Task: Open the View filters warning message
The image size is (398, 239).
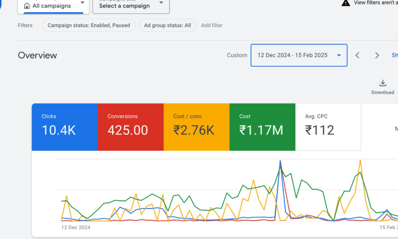Action: (375, 3)
